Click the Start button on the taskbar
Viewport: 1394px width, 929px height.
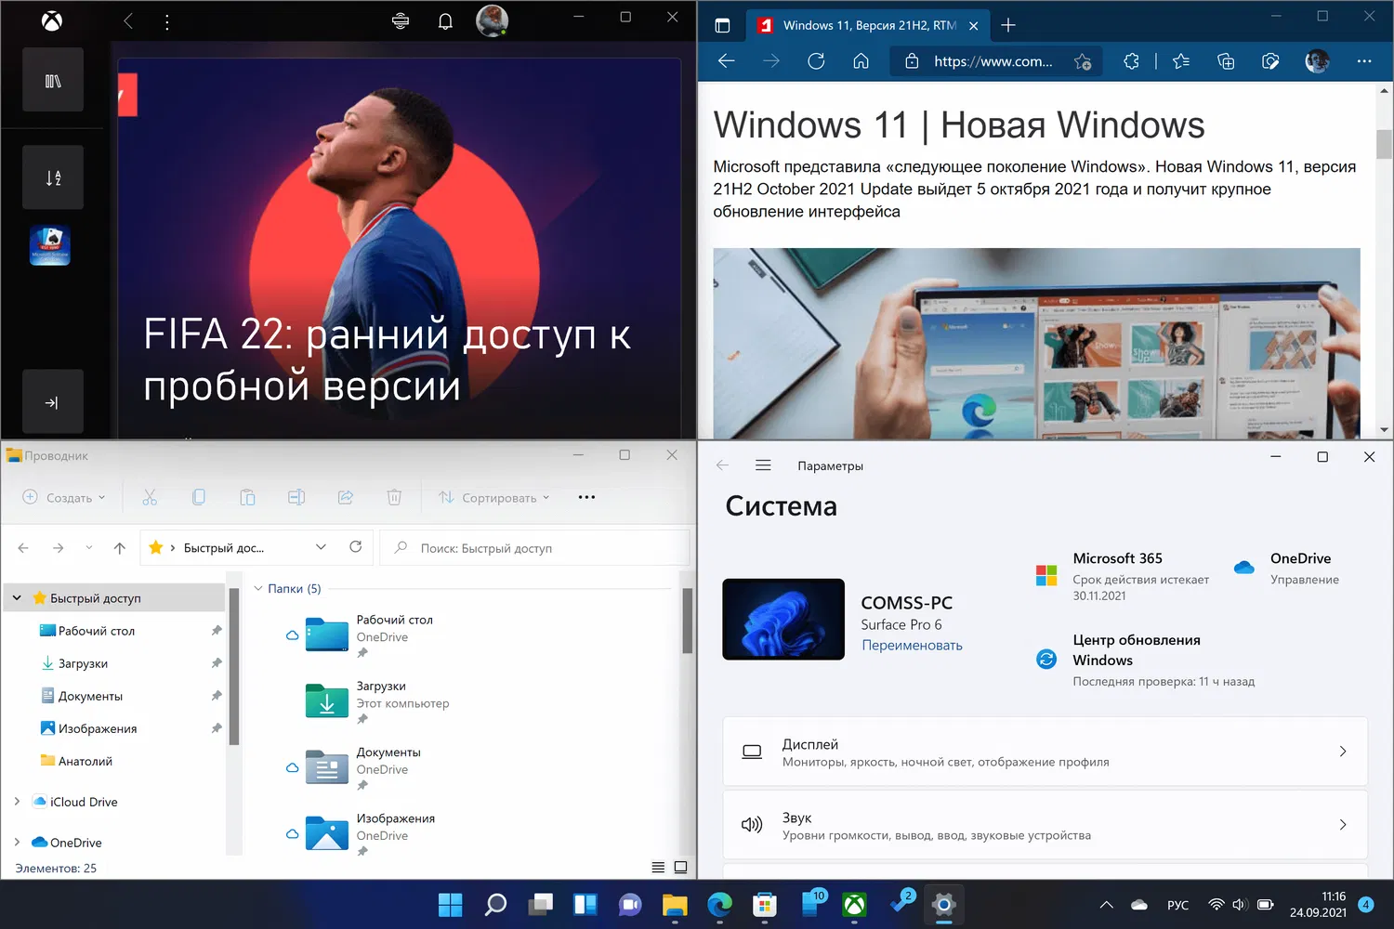tap(451, 905)
